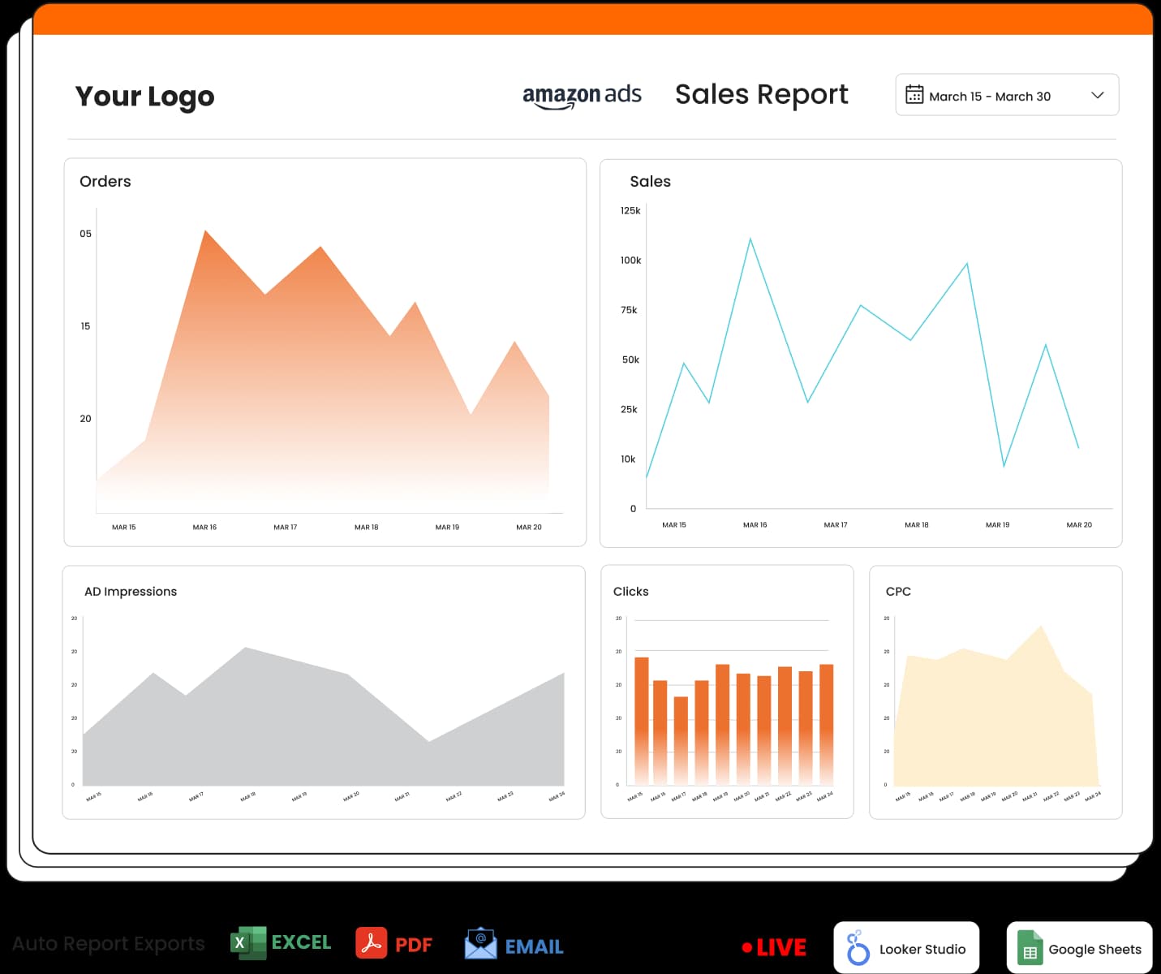Screen dimensions: 1161x974
Task: Open the Looker Studio button
Action: click(x=906, y=948)
